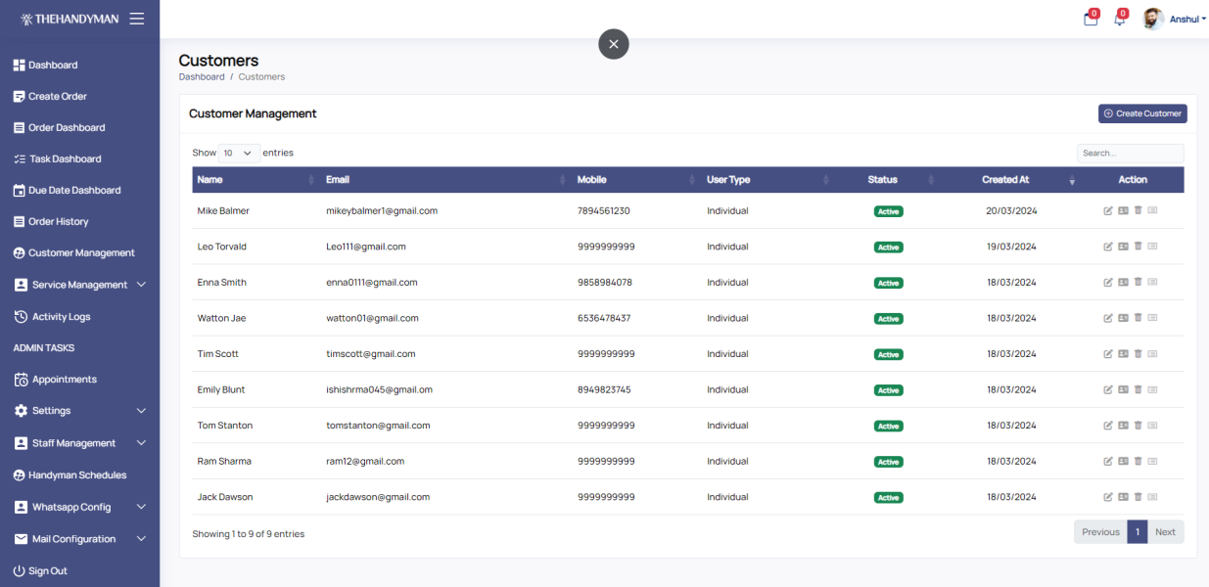Click the trash icon for Jack Dawson
Image resolution: width=1209 pixels, height=587 pixels.
coord(1138,497)
